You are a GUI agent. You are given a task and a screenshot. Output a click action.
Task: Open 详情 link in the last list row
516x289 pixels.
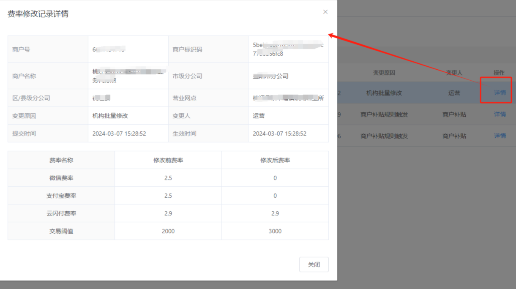pyautogui.click(x=500, y=136)
